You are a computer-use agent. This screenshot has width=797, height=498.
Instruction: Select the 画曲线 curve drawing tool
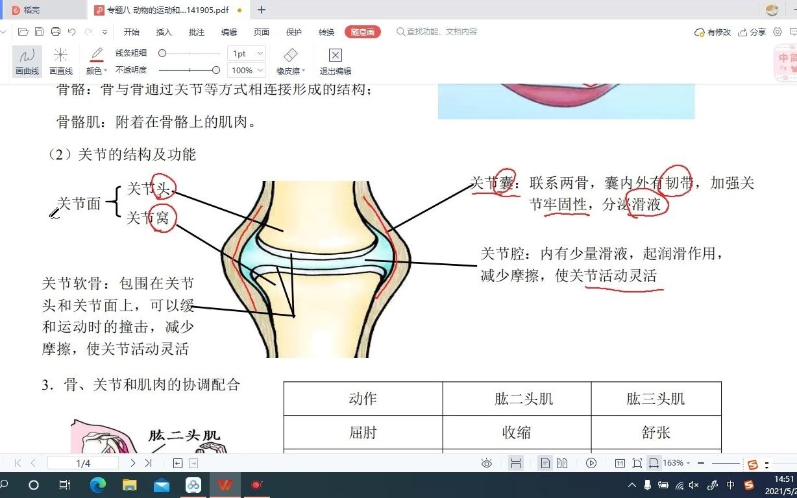[x=27, y=61]
